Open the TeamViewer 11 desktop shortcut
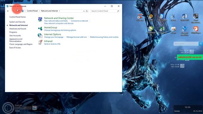The height and width of the screenshot is (114, 203). 162,18
